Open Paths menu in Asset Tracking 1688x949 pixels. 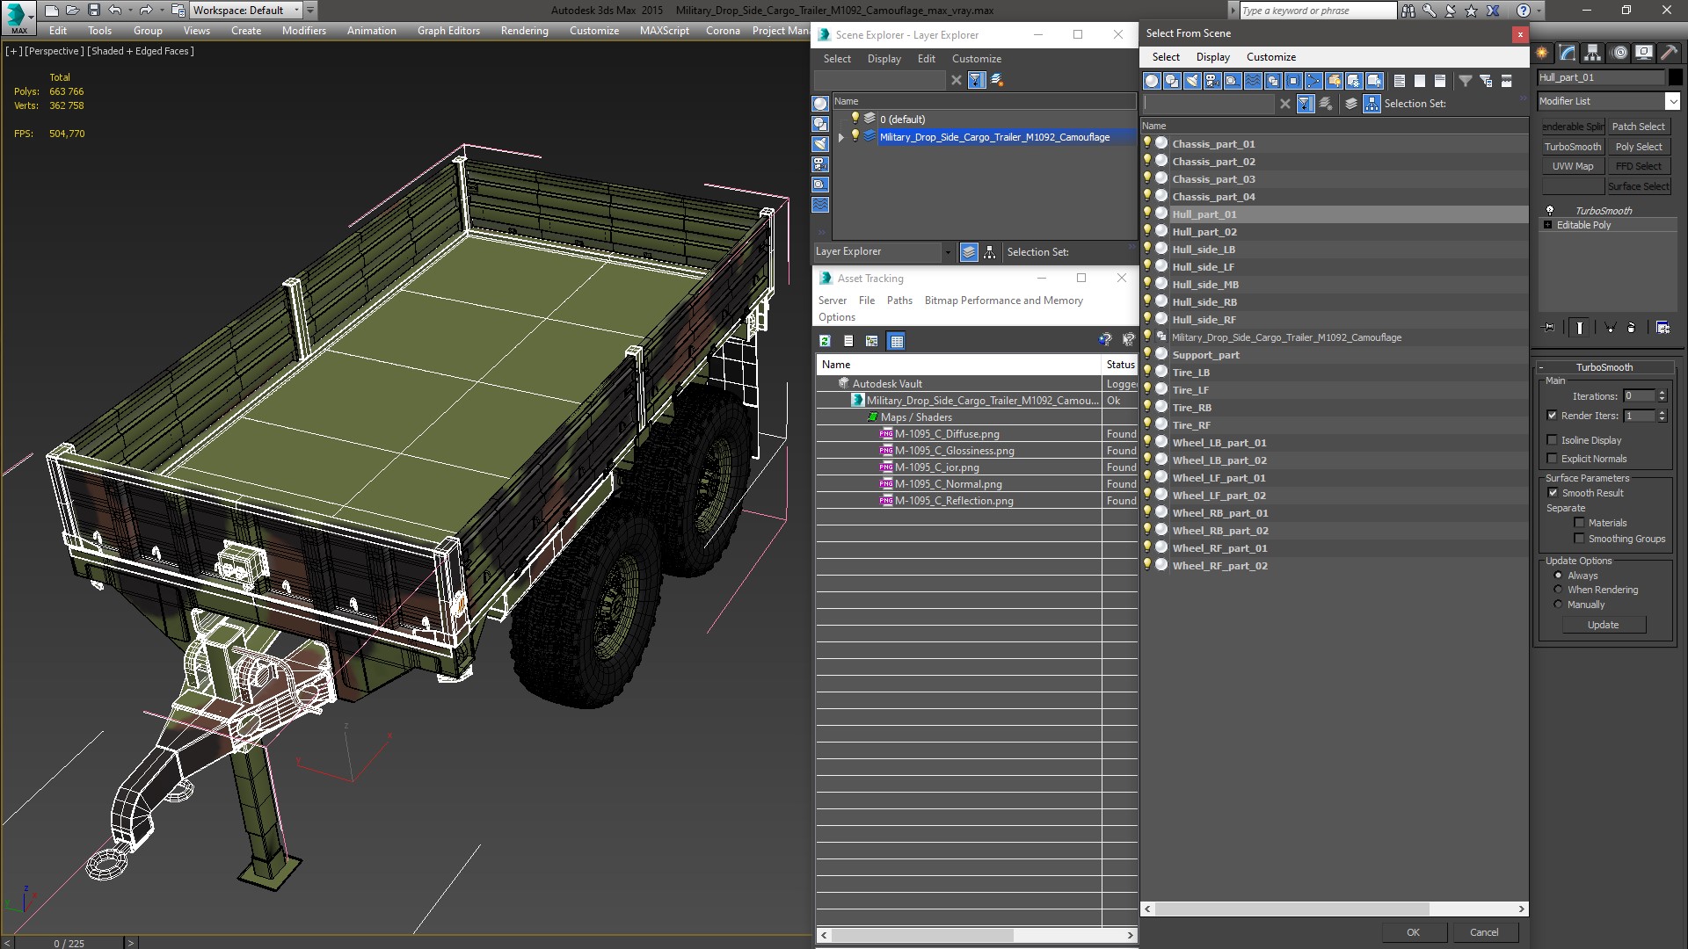tap(899, 301)
